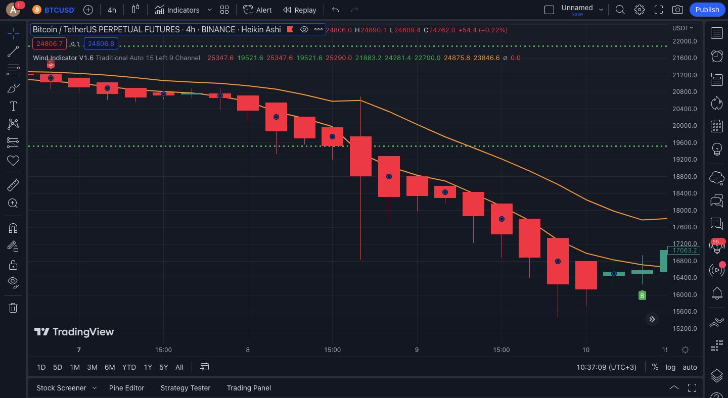Open the Strategy Tester tab
Screen dimensions: 728x398
[185, 388]
